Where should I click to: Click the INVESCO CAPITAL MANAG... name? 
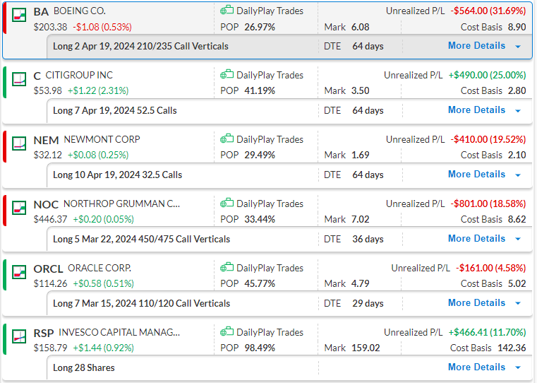point(119,332)
